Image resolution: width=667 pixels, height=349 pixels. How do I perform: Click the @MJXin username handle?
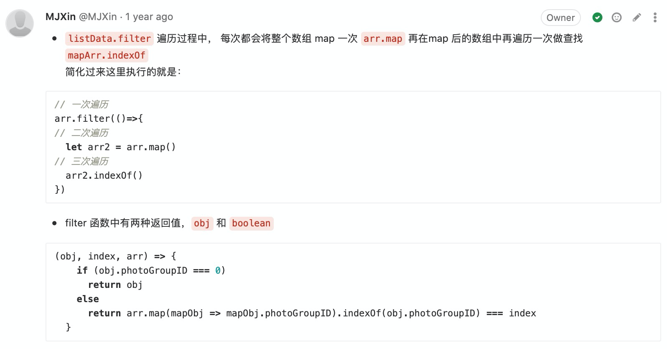98,17
